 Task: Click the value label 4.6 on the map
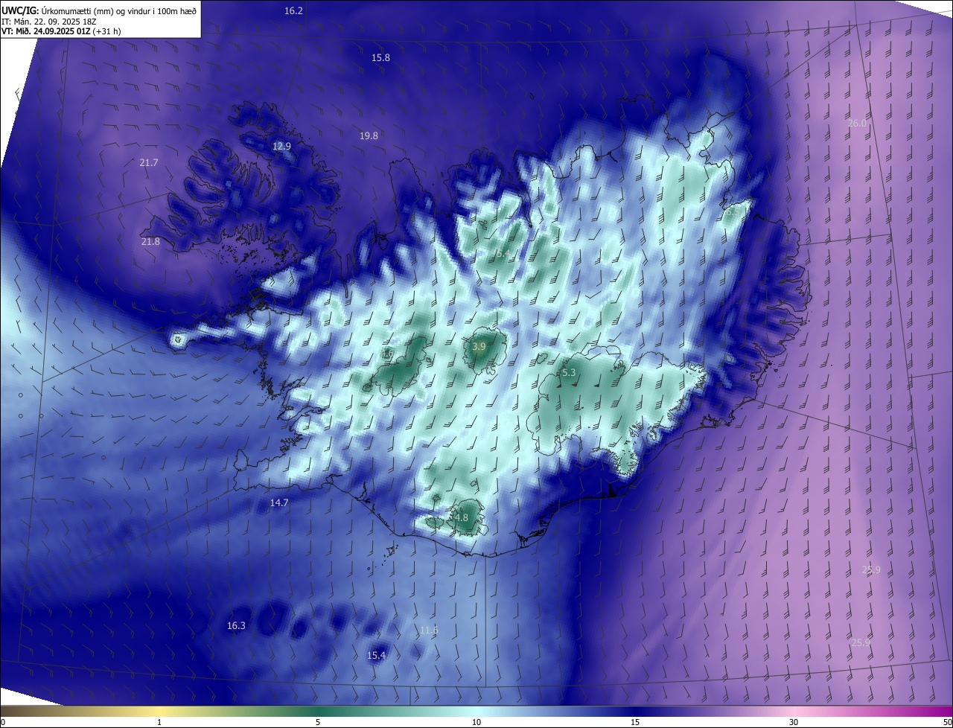386,354
